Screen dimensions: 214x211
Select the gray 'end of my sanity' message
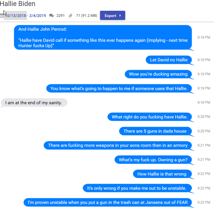tap(34, 103)
